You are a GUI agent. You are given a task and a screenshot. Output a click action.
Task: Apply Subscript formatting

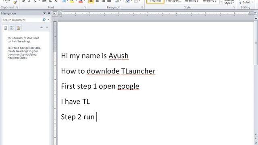click(50, 1)
